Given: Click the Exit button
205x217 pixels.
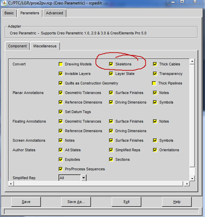Looking at the screenshot, I should click(x=126, y=202).
